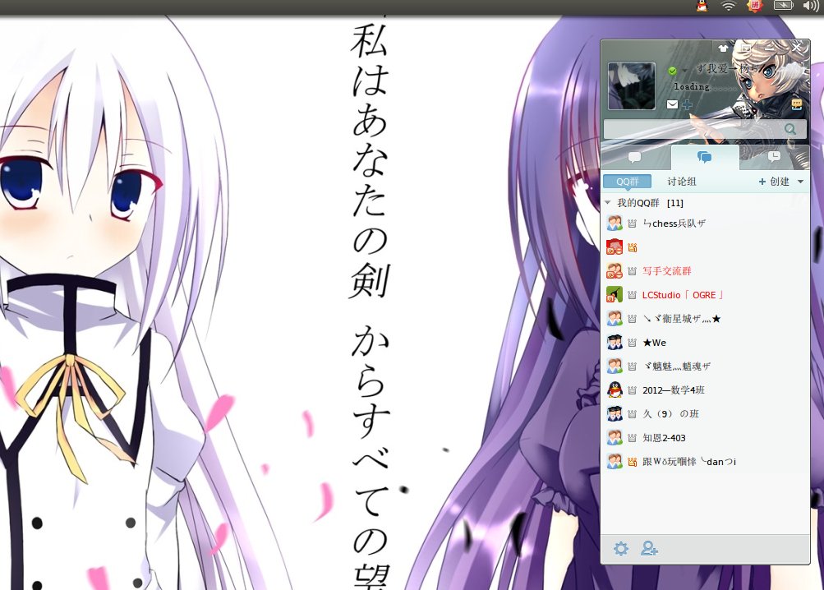Image resolution: width=824 pixels, height=590 pixels.
Task: Open the input method tray icon
Action: (x=755, y=6)
